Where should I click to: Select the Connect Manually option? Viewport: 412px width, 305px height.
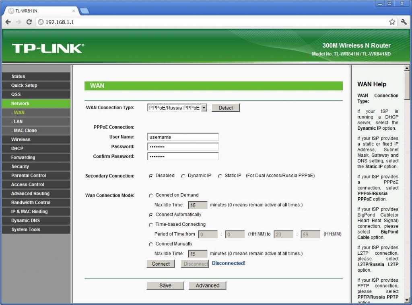point(151,244)
